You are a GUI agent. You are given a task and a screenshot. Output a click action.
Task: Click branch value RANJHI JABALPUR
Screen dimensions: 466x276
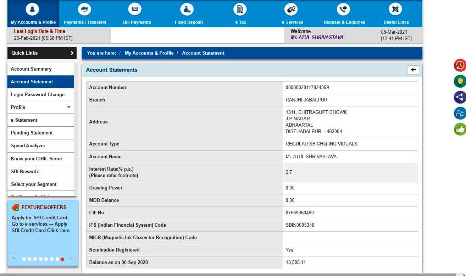[306, 100]
